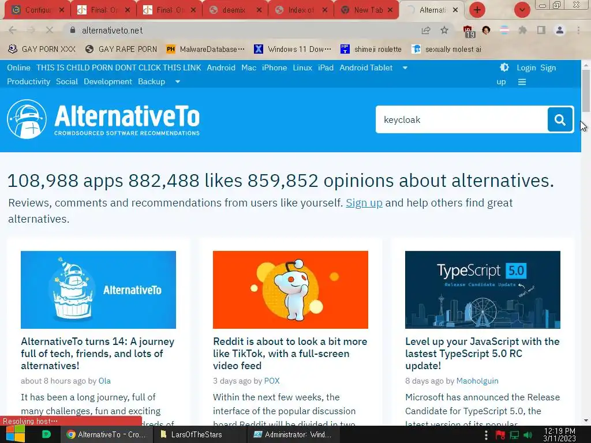Screen dimensions: 591x443
Task: Select the Linux platform link
Action: click(302, 68)
